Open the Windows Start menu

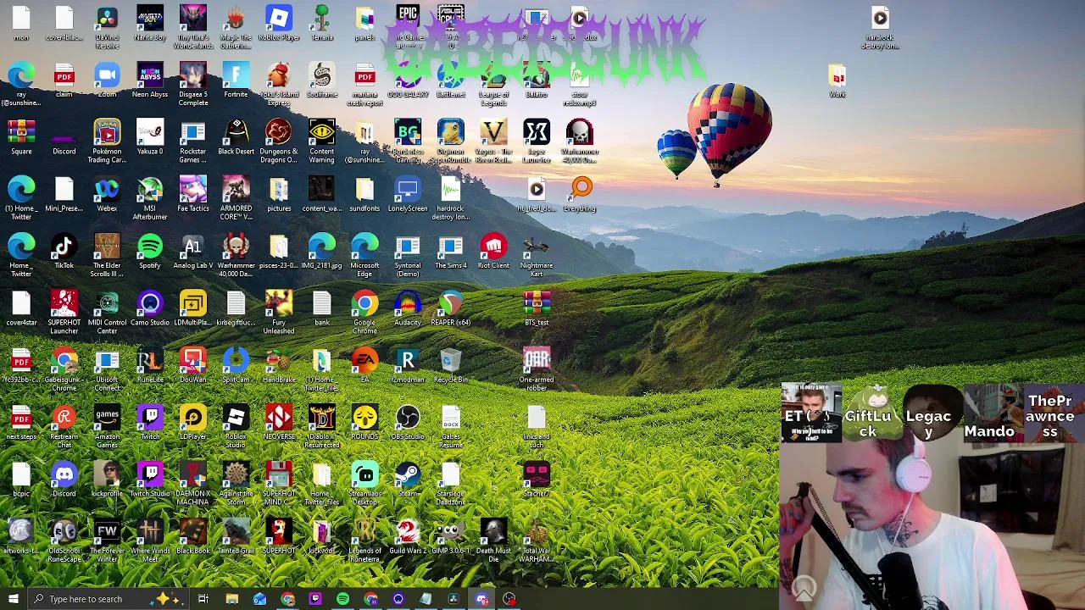pos(13,599)
